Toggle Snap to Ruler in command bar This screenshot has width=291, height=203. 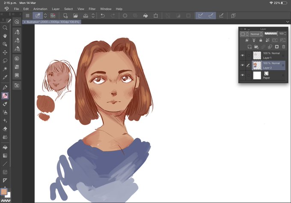pyautogui.click(x=201, y=16)
